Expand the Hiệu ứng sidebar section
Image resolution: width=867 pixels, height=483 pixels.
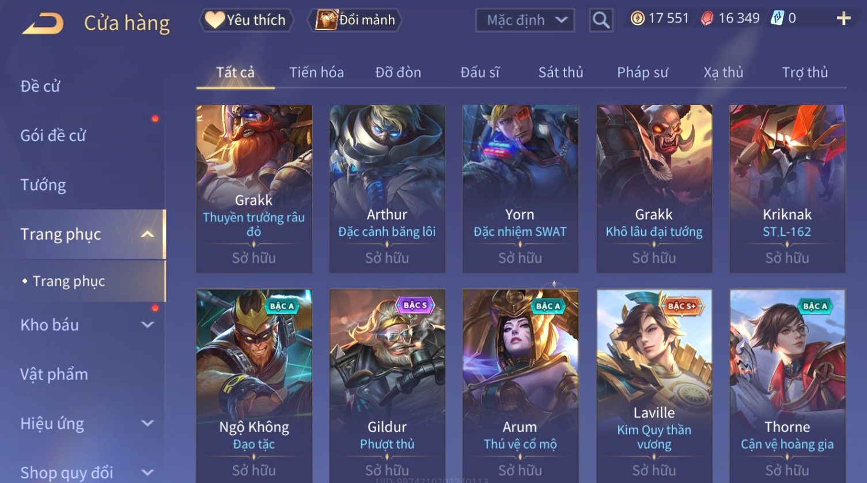pyautogui.click(x=147, y=423)
